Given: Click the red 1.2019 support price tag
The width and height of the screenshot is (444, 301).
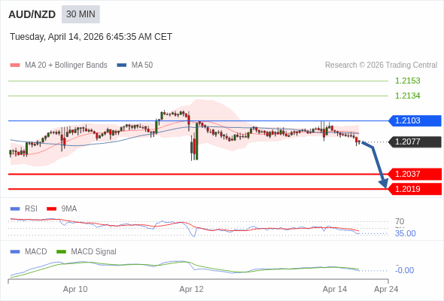Looking at the screenshot, I should pyautogui.click(x=415, y=189).
